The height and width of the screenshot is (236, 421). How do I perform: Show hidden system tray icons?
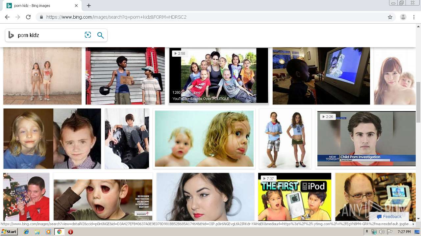tap(367, 232)
